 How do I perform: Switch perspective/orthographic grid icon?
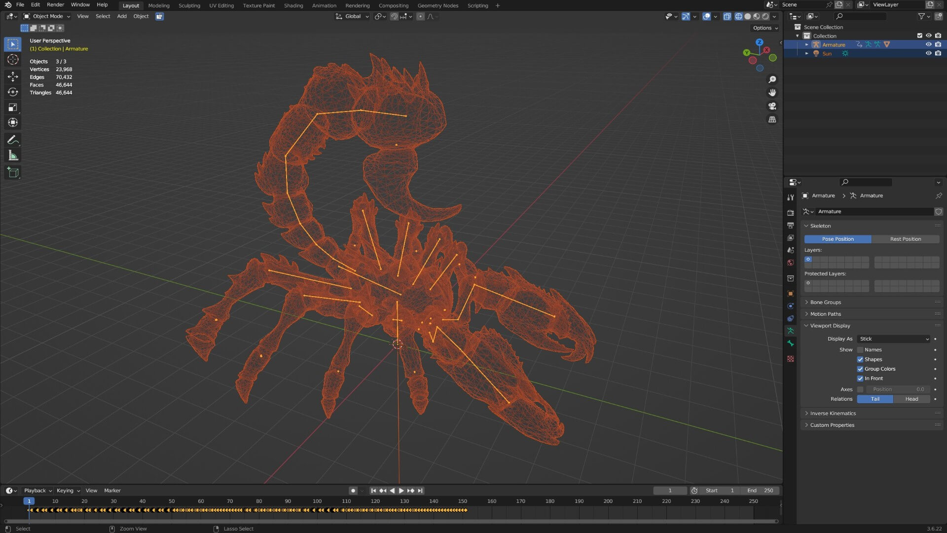coord(772,119)
